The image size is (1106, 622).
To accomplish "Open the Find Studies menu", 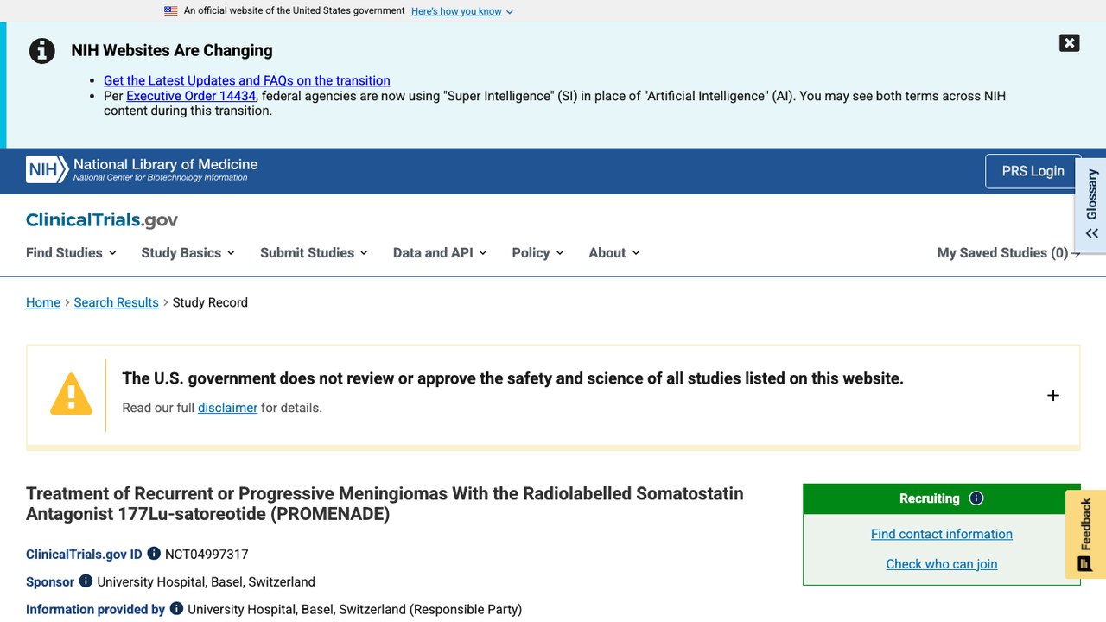I will coord(71,253).
